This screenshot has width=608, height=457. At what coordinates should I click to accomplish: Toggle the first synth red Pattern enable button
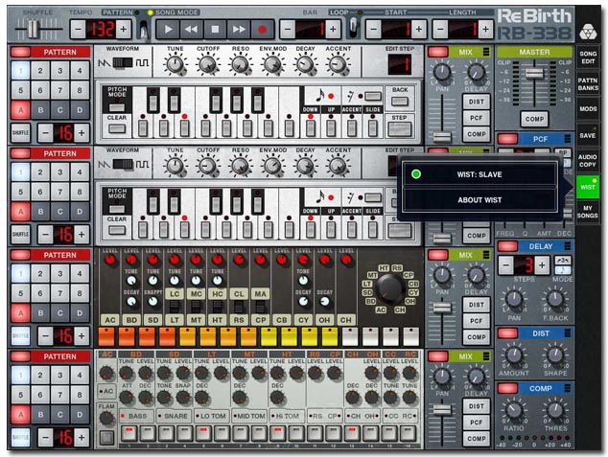tap(20, 52)
